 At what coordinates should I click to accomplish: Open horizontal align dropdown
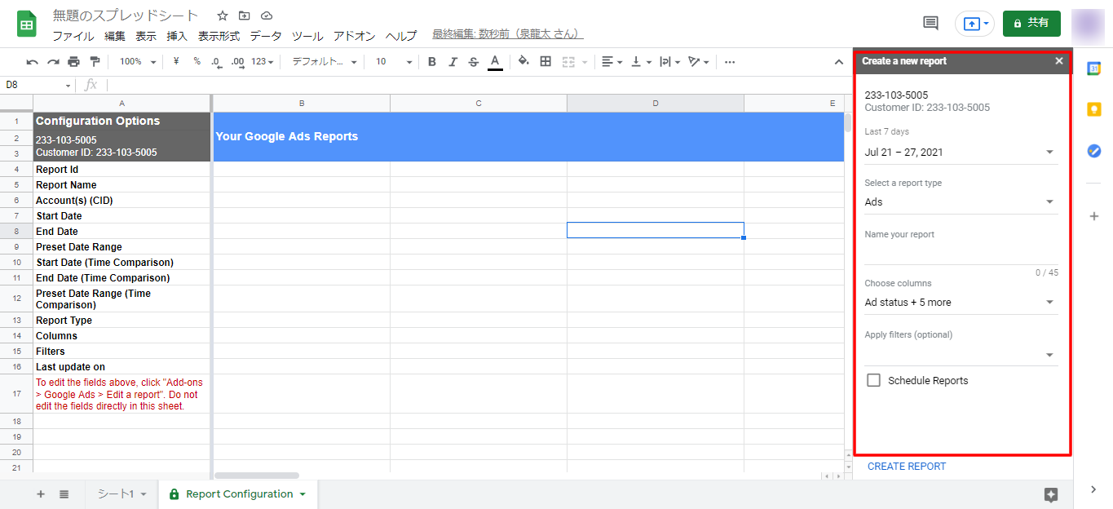click(x=612, y=61)
